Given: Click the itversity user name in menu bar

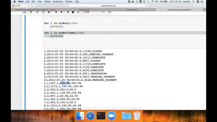Looking at the screenshot, I should pos(186,1).
